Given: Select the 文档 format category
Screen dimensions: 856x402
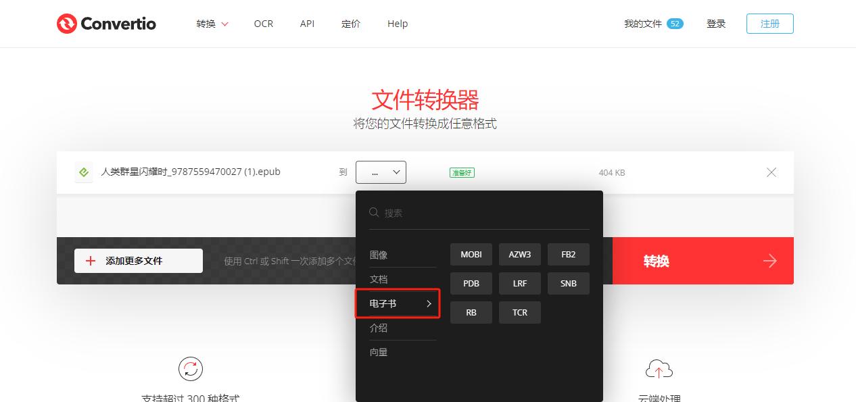Looking at the screenshot, I should click(x=379, y=279).
